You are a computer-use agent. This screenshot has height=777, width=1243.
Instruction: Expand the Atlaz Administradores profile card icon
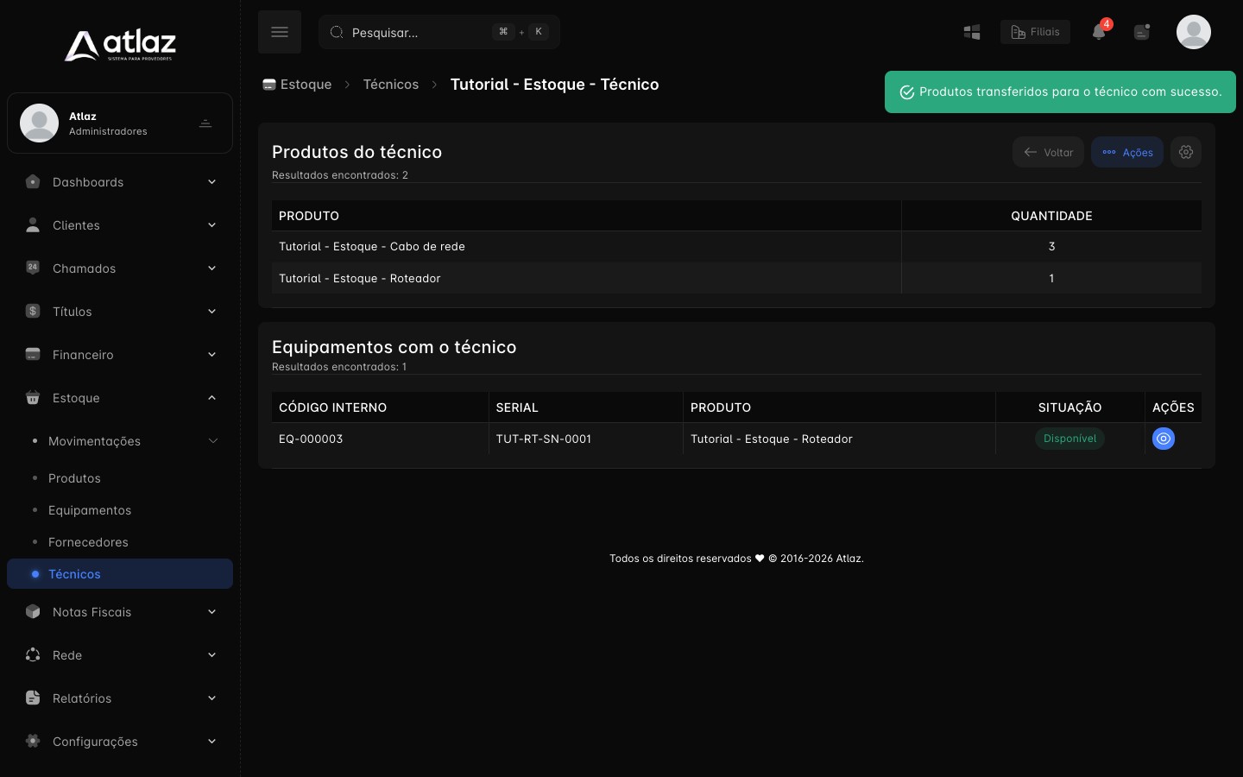pos(205,123)
